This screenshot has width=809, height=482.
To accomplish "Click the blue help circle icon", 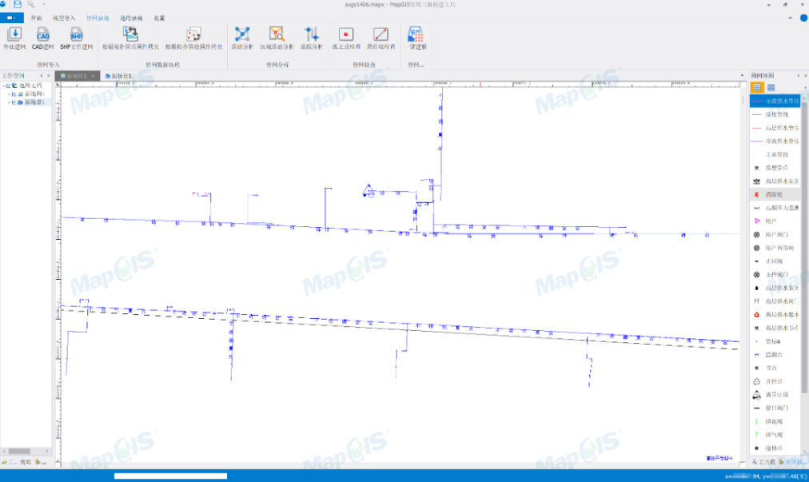I will tap(803, 18).
